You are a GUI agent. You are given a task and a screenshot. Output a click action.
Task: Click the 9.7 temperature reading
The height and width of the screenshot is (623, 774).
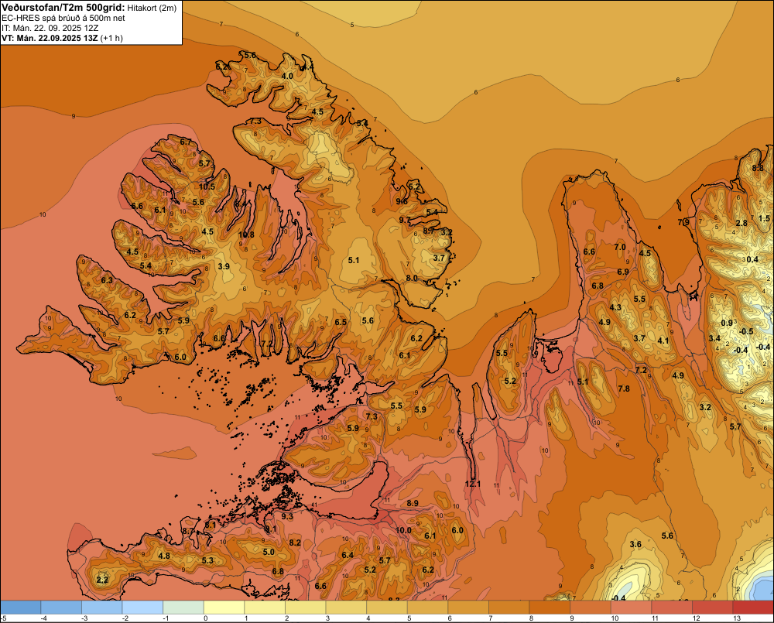pos(405,220)
